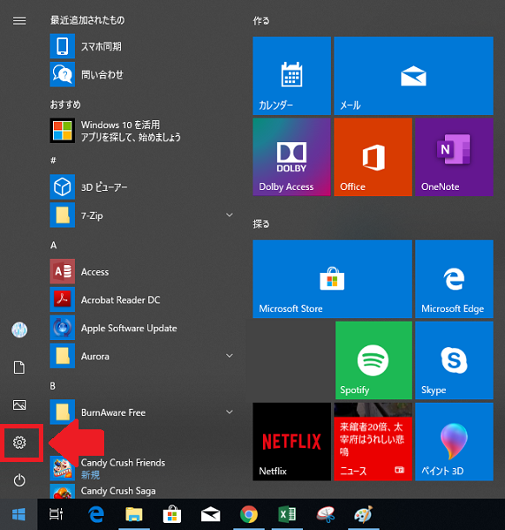505x530 pixels.
Task: Open the Dolby Access tile
Action: pos(292,157)
